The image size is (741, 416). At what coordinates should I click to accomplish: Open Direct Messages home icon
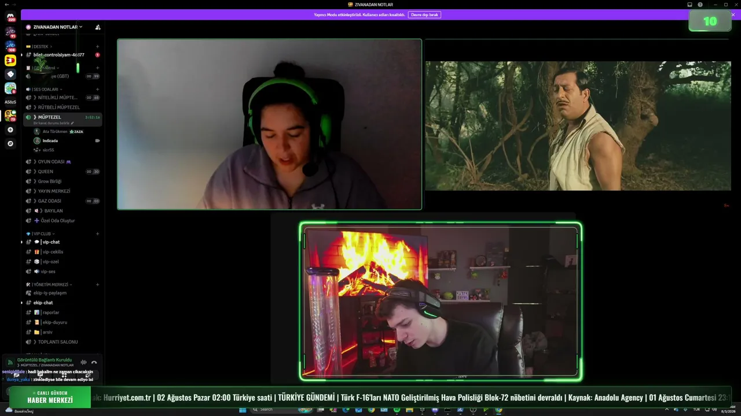tap(10, 17)
